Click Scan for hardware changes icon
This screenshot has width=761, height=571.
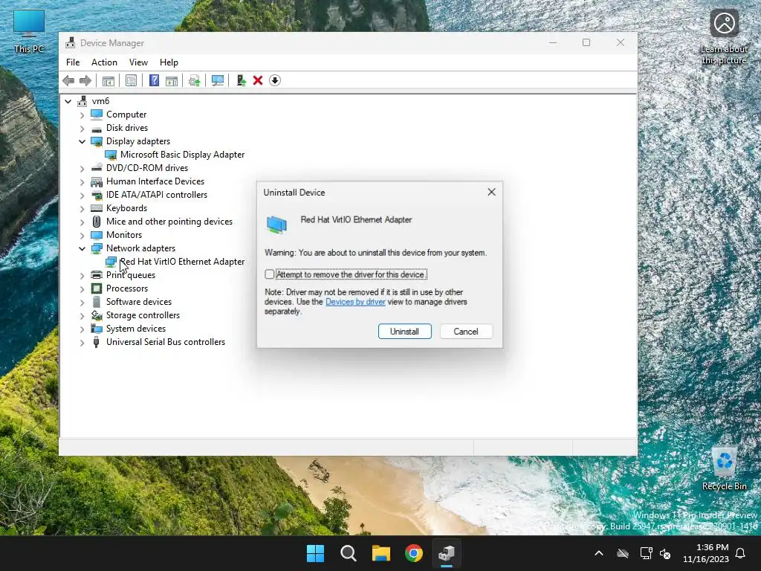click(218, 80)
